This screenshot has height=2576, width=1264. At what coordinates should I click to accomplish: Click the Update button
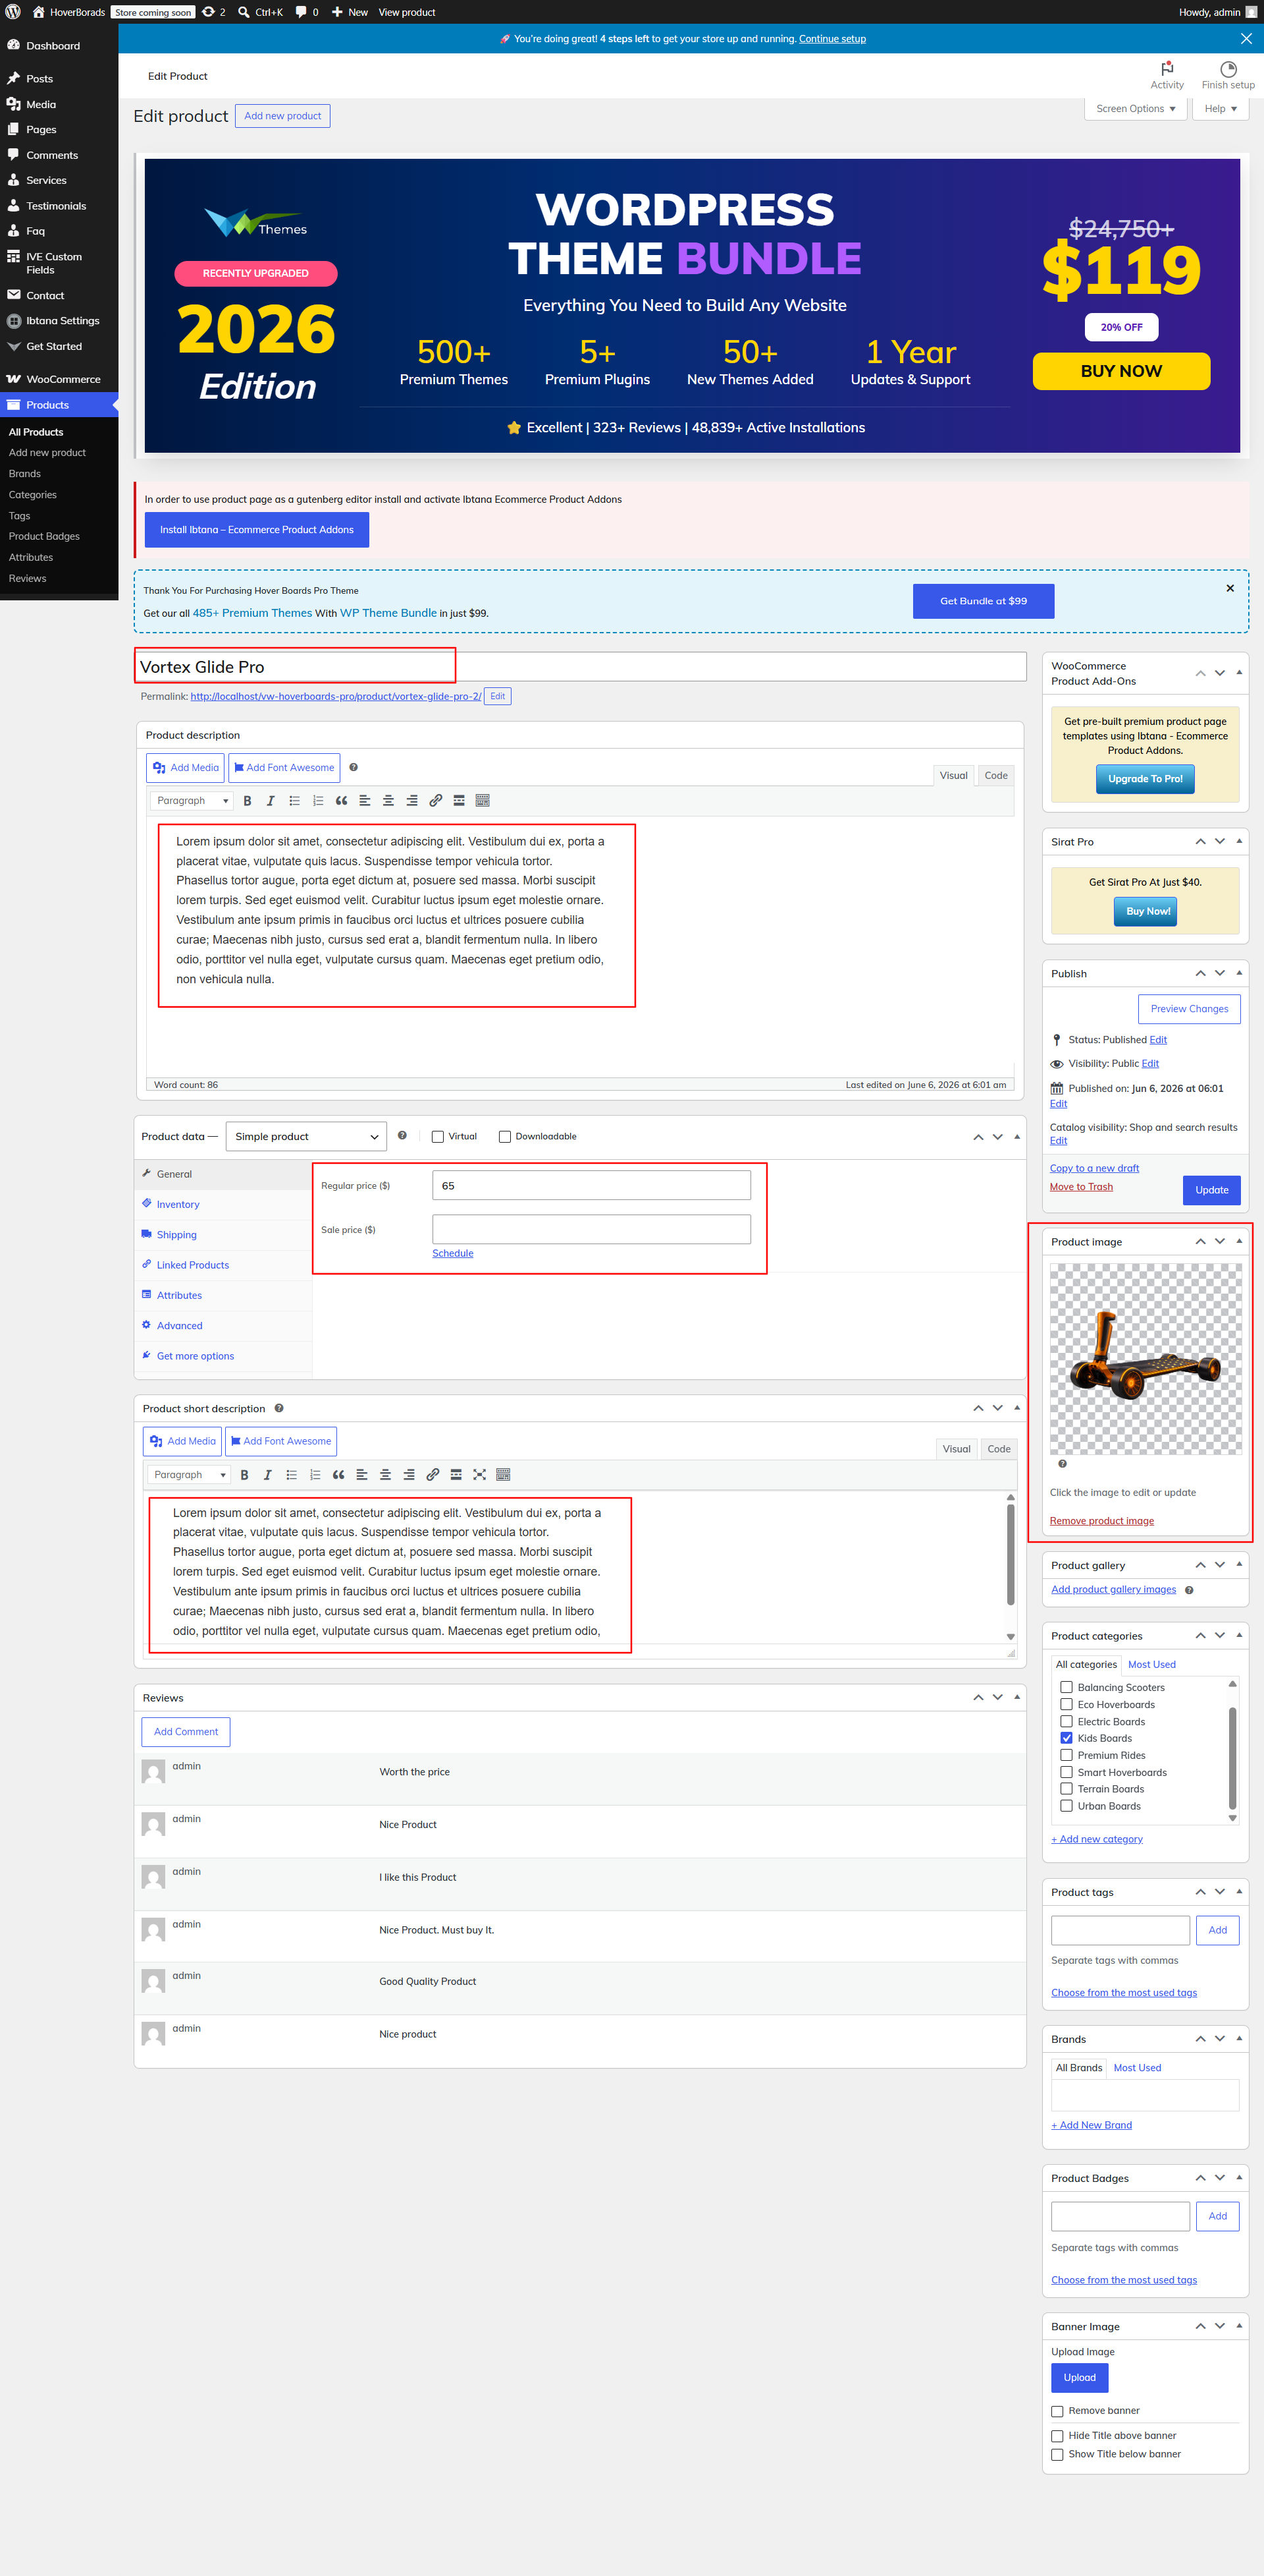(1211, 1190)
